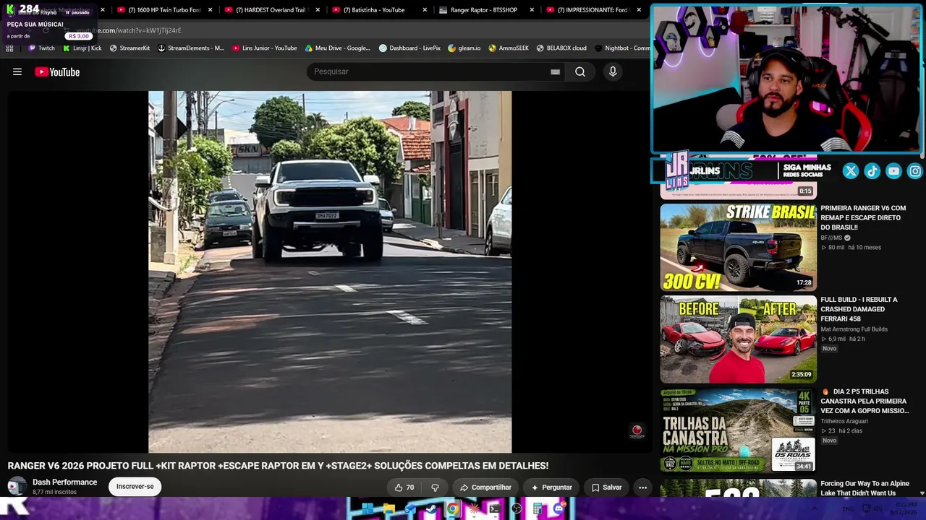Open the Meu Drive - Google bookmark
The height and width of the screenshot is (520, 926).
click(337, 48)
